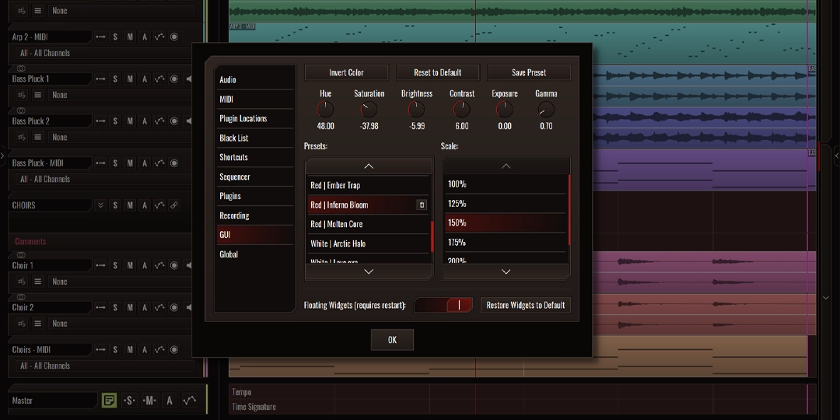Show automation curve for Choir 2 track
The height and width of the screenshot is (420, 840).
[x=159, y=307]
